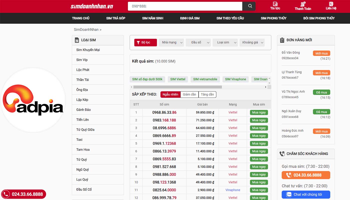The height and width of the screenshot is (200, 350).
Task: Expand the Nhà mạng dropdown
Action: [x=171, y=42]
